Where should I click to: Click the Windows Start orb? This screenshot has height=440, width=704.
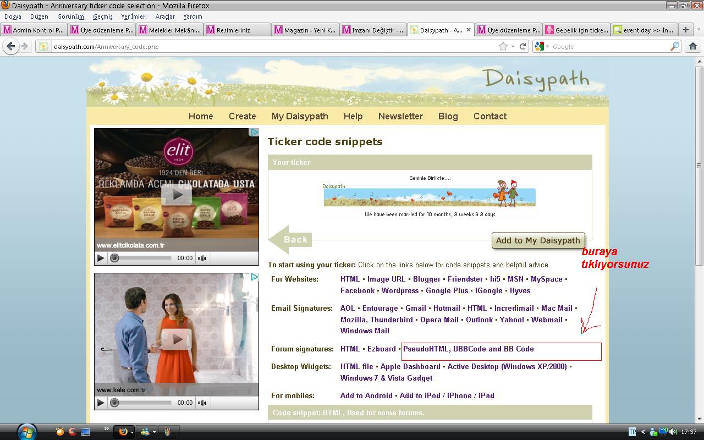26,431
